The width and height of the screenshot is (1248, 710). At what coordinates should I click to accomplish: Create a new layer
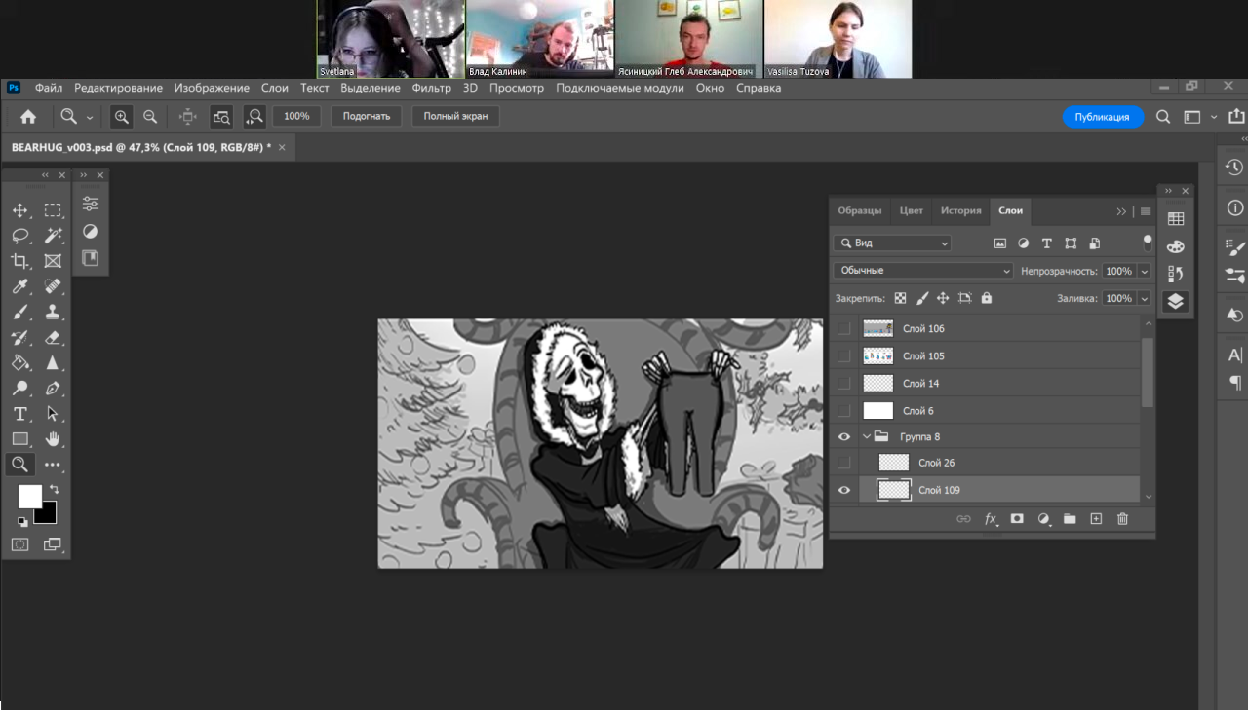click(1096, 519)
